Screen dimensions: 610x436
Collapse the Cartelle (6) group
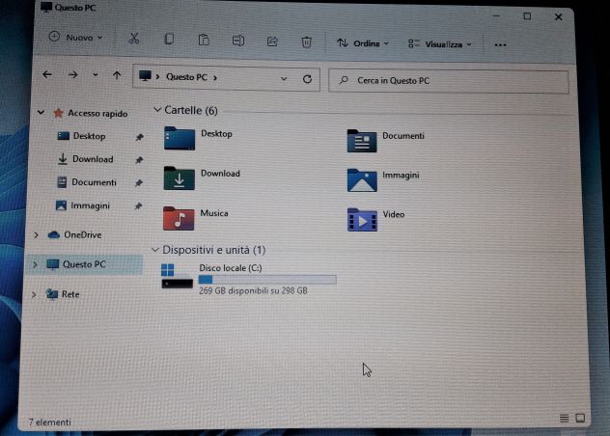click(157, 110)
